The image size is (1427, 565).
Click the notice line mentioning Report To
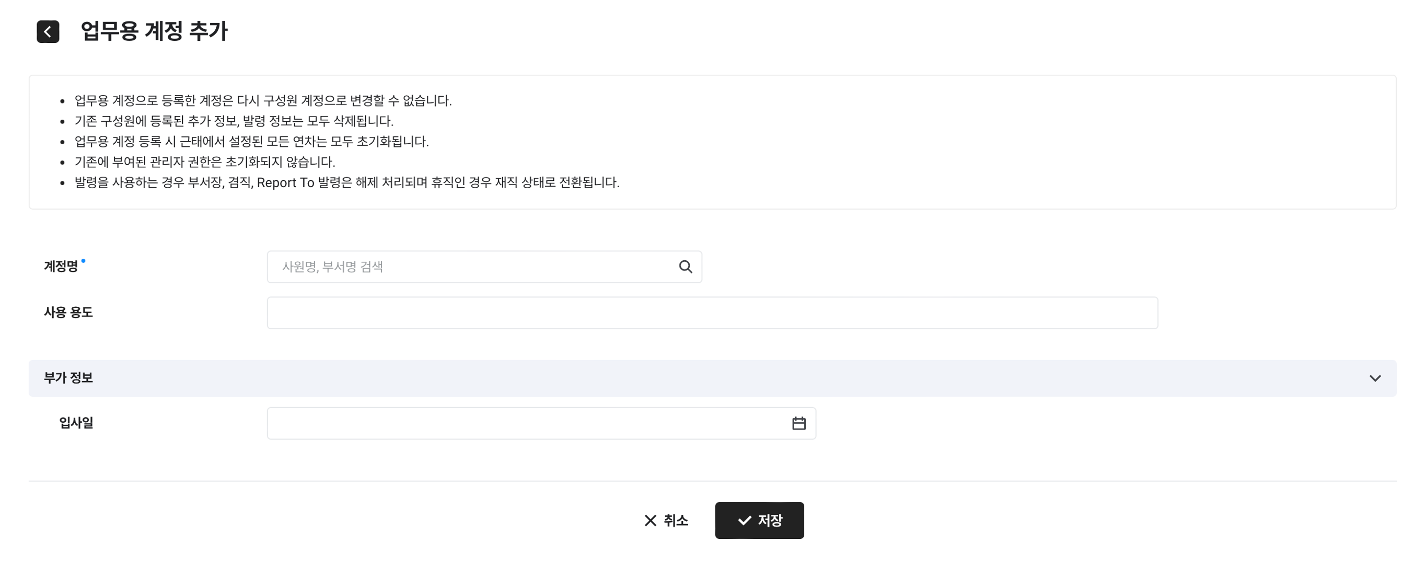[347, 183]
